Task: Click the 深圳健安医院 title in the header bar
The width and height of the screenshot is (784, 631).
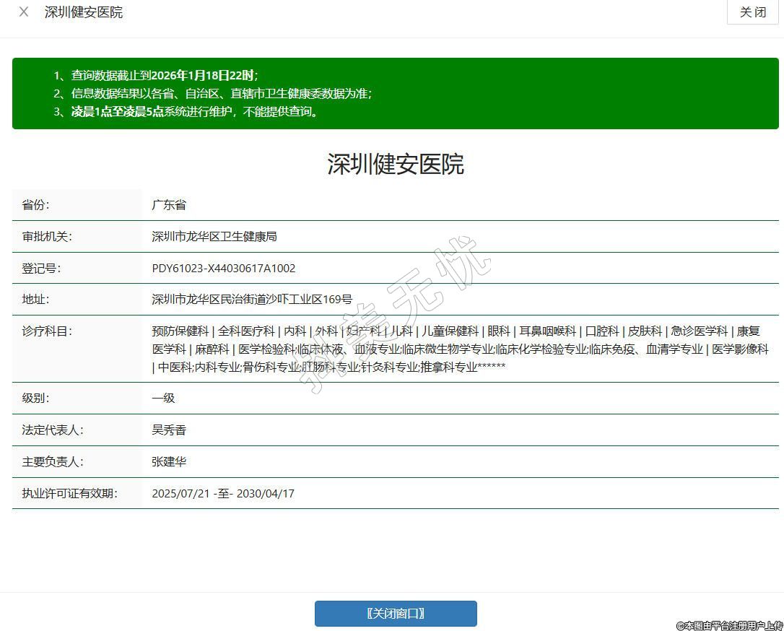Action: coord(84,12)
